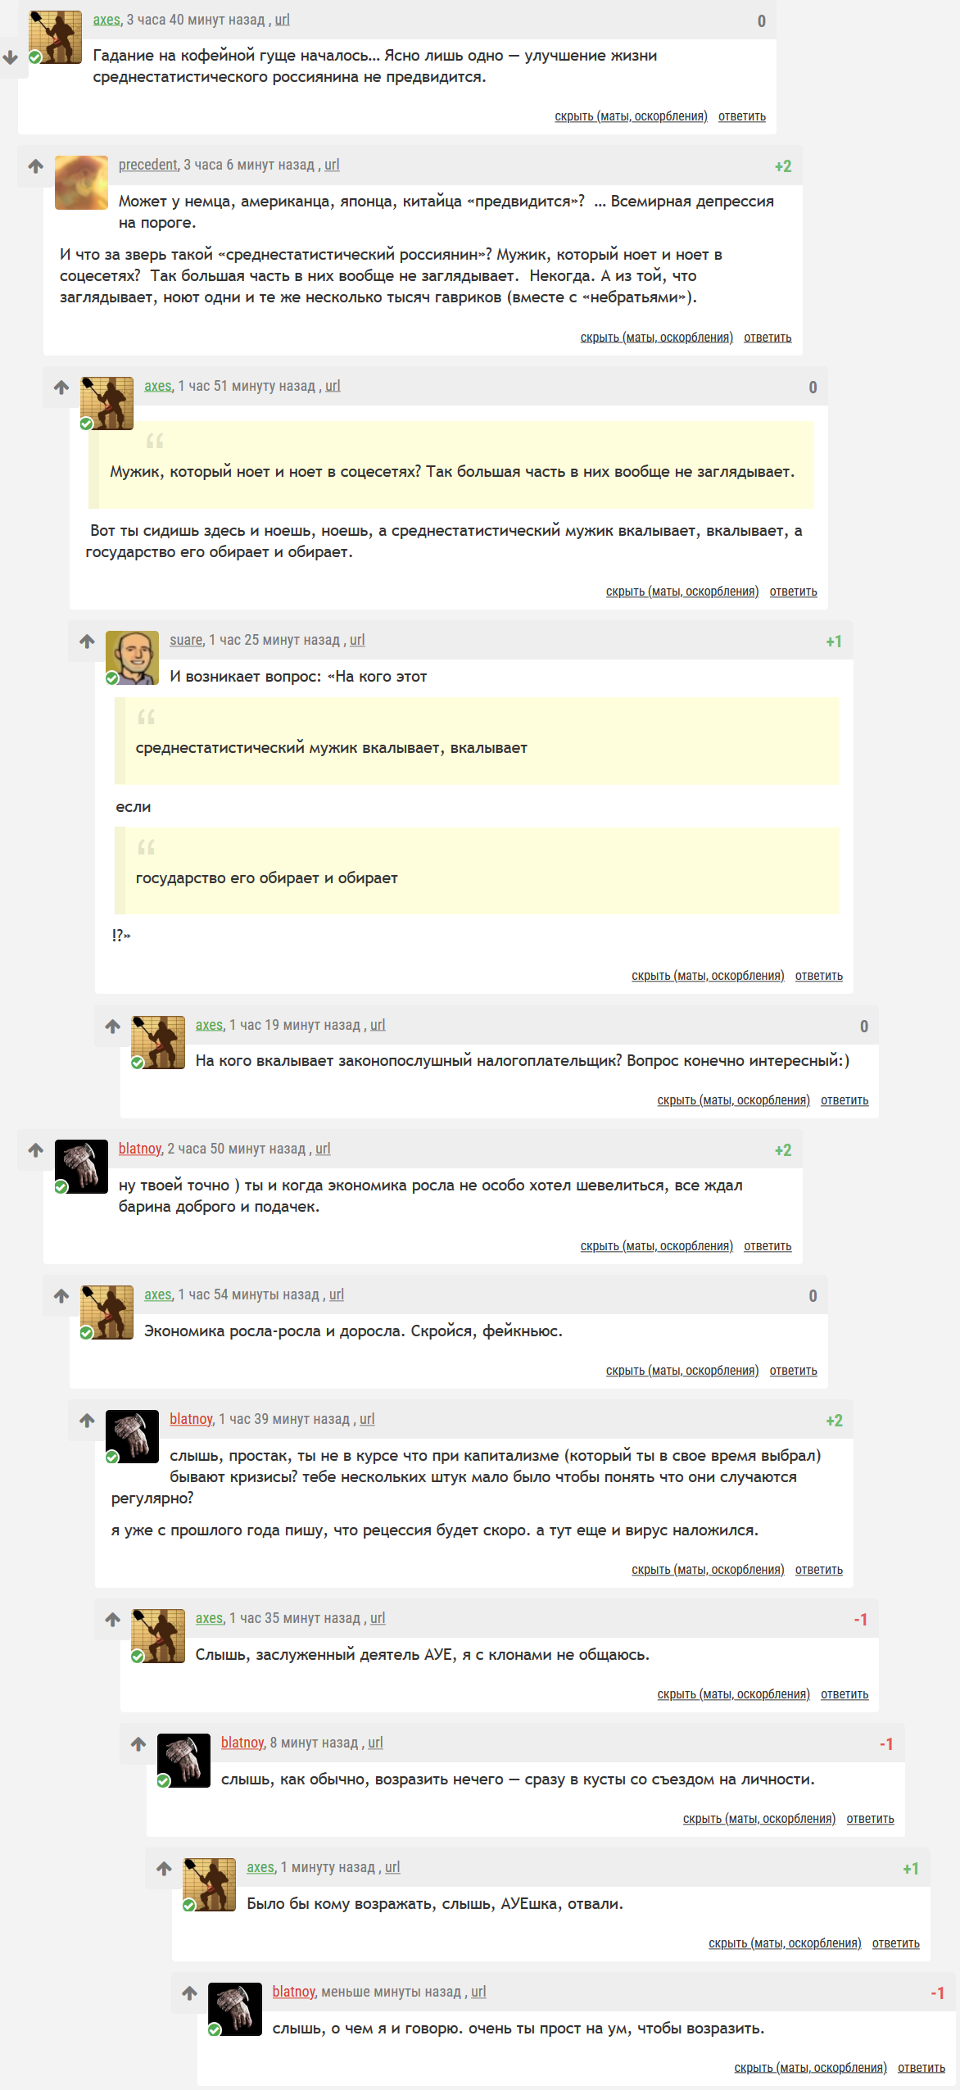The height and width of the screenshot is (2090, 960).
Task: Click up arrow beside suare's comment
Action: (88, 642)
